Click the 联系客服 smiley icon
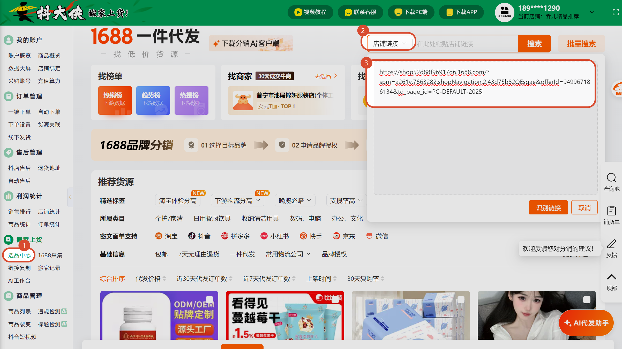The width and height of the screenshot is (622, 349). tap(348, 12)
